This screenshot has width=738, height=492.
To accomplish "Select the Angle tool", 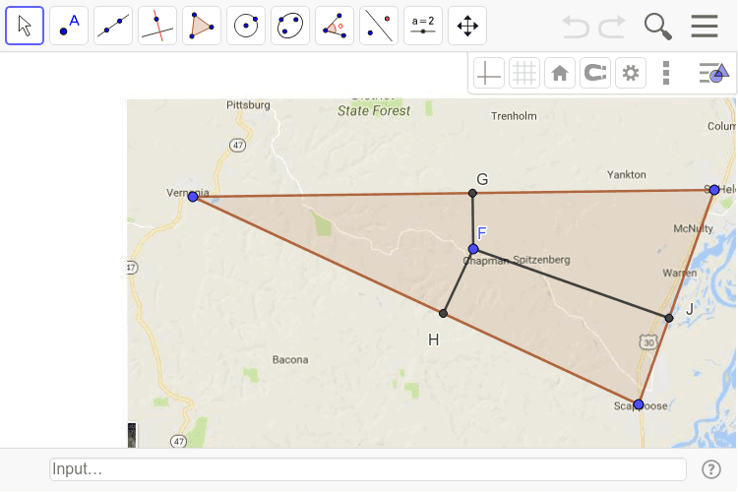I will [335, 26].
